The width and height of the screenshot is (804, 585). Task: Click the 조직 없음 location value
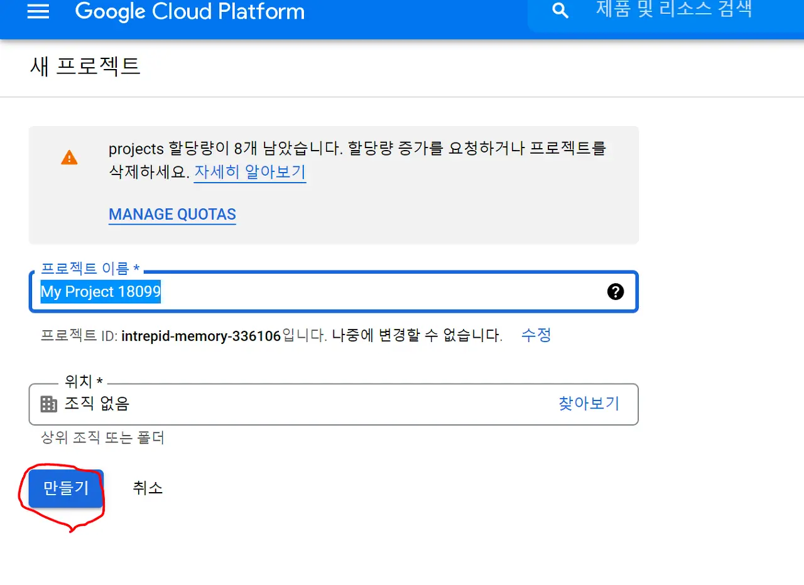[x=97, y=404]
